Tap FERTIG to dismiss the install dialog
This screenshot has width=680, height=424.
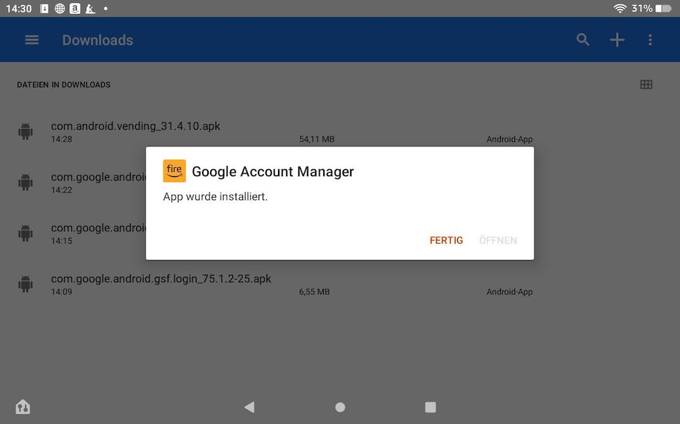446,240
